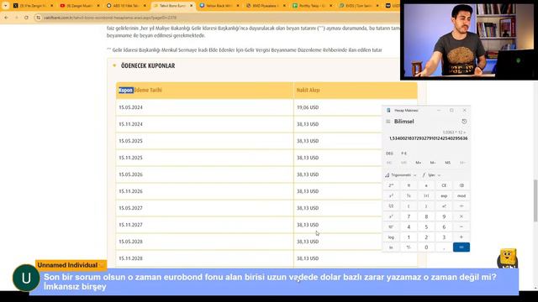This screenshot has width=538, height=302.
Task: Click the x to the y power key
Action: click(x=391, y=216)
